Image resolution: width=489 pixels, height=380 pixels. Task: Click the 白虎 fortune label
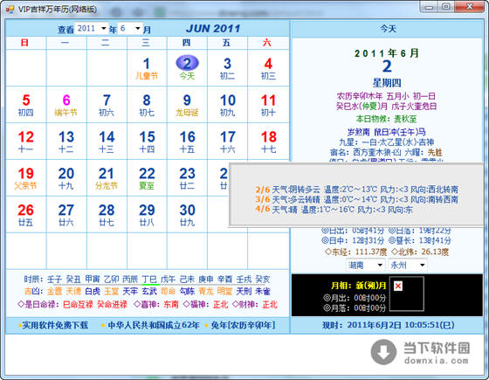[93, 292]
